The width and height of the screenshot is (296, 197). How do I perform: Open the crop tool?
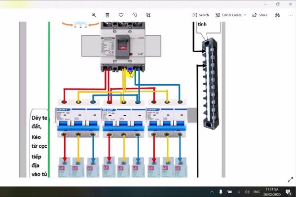[x=148, y=15]
